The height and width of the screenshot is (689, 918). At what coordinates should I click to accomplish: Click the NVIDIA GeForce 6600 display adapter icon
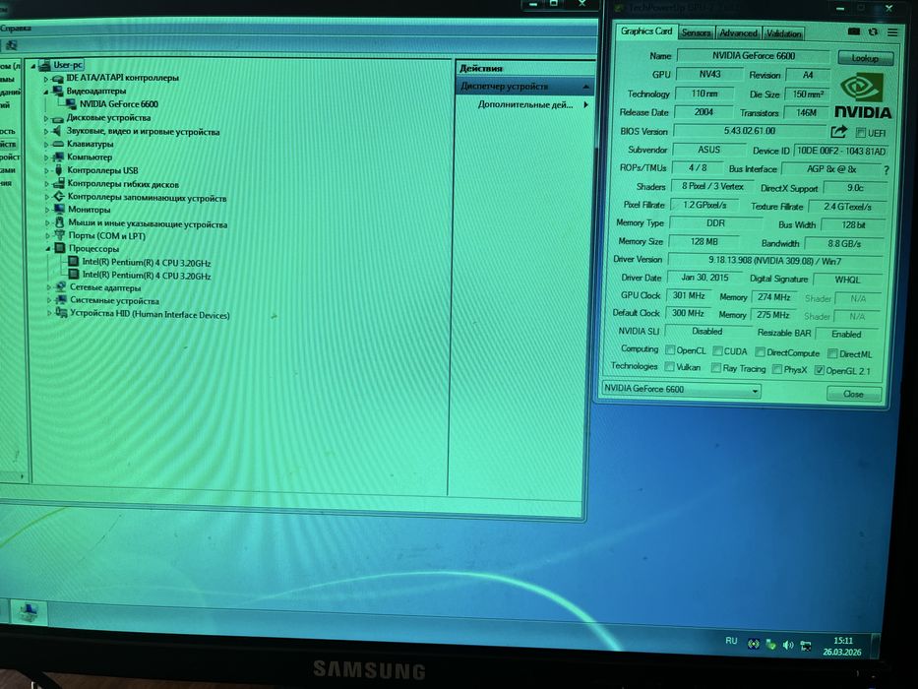(71, 104)
